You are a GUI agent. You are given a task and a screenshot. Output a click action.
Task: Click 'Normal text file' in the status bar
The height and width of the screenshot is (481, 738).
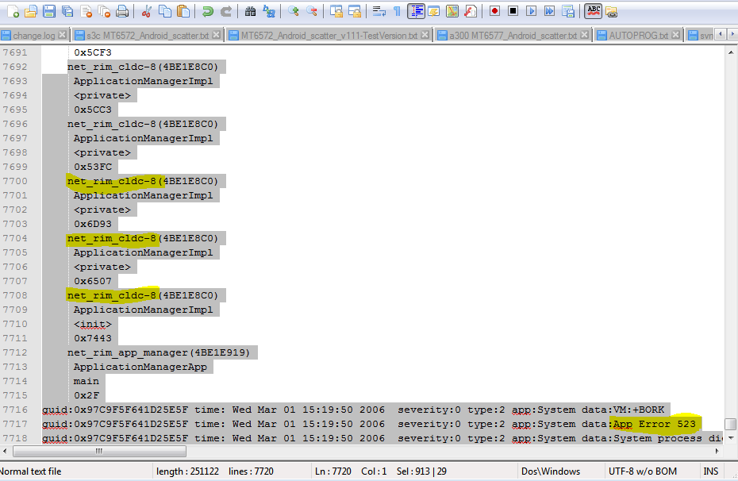click(31, 471)
